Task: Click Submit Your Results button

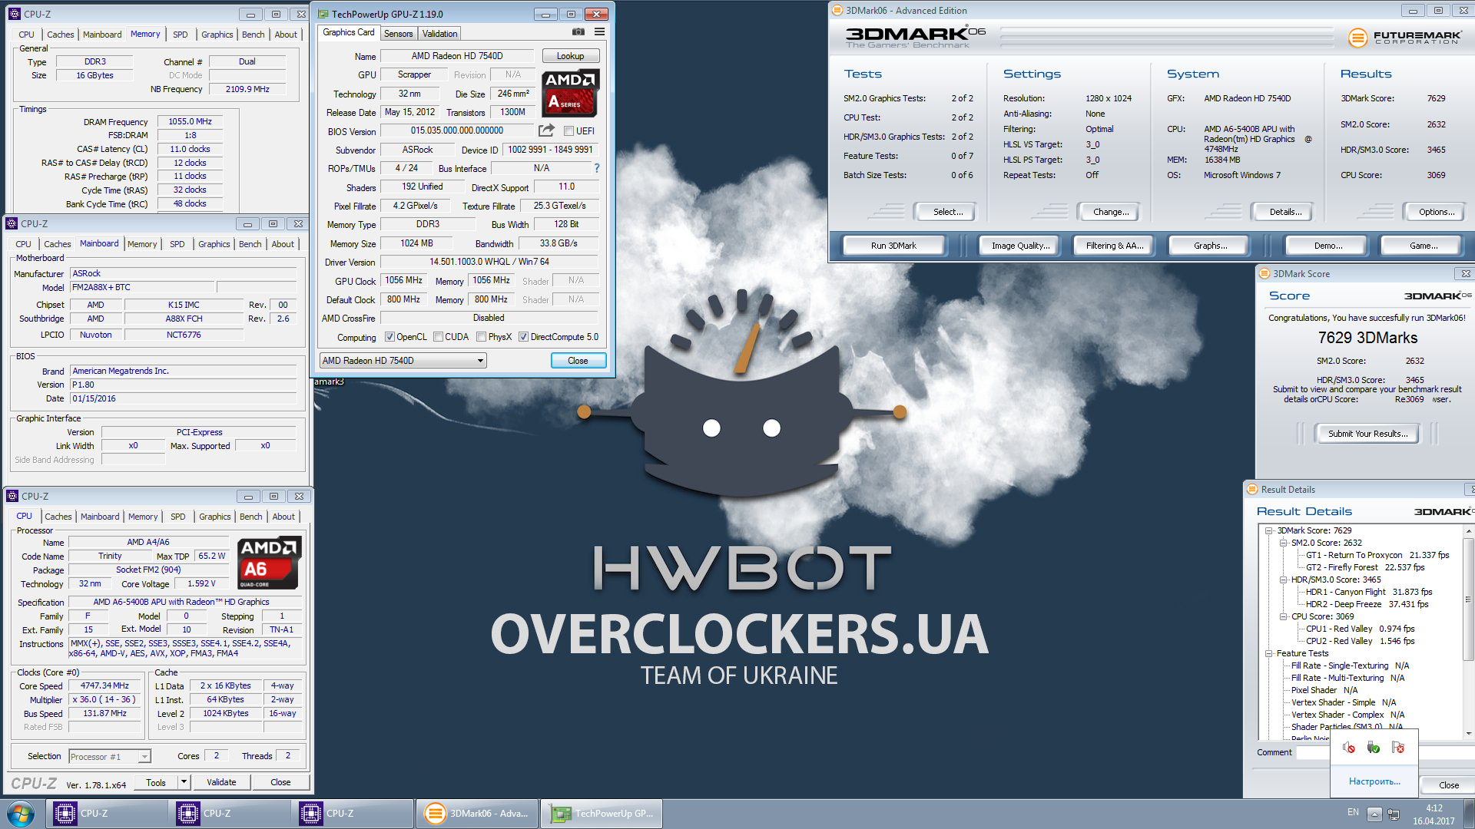Action: [1367, 434]
